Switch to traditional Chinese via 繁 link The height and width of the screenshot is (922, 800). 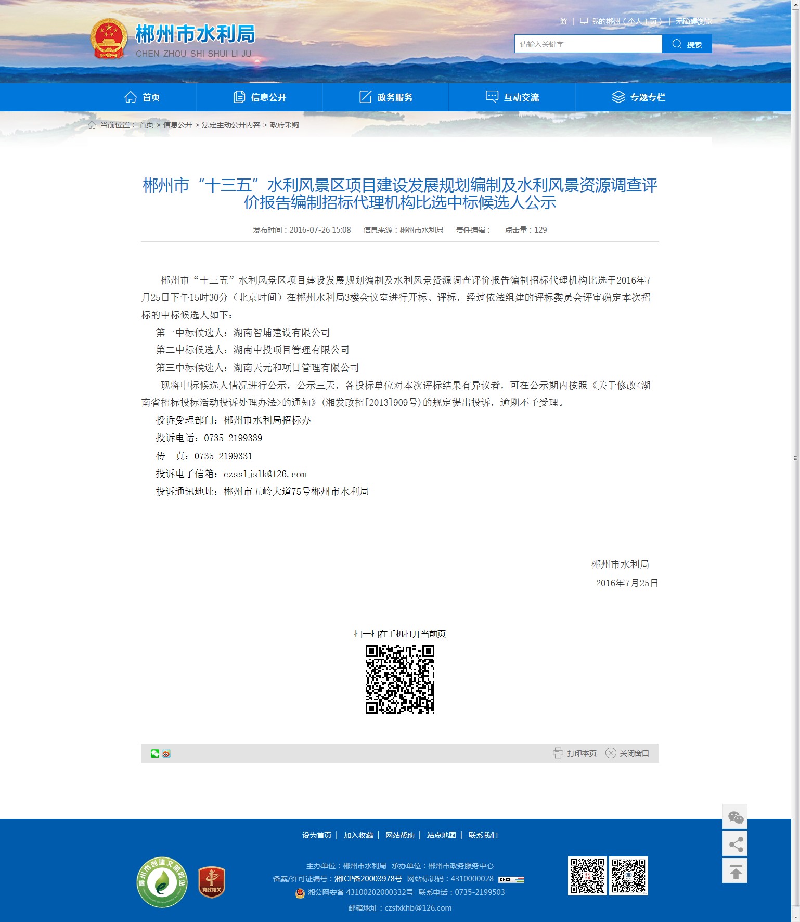(x=563, y=21)
